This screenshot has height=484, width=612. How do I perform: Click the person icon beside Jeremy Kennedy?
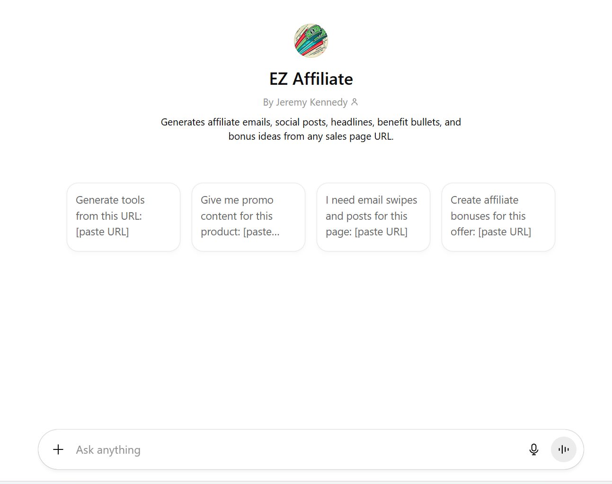[x=355, y=102]
